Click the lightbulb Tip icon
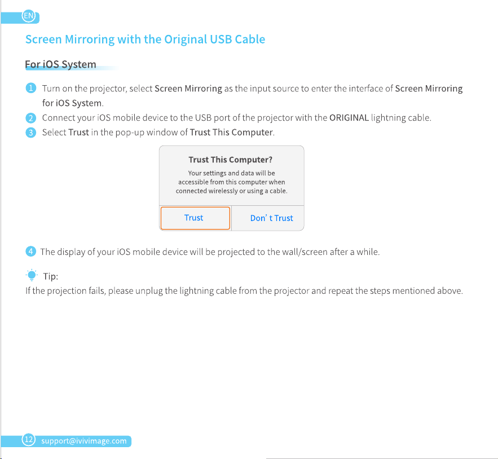 32,275
